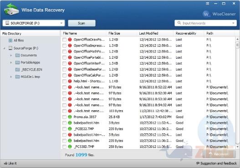Click the Suggestion and feedback bubble icon
The image size is (240, 168).
198,163
